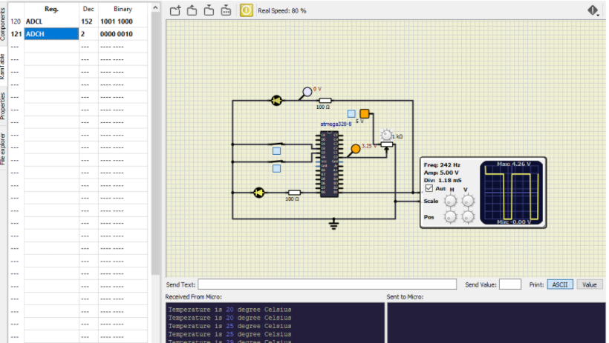Select the ADCH register cell
The image size is (609, 343).
[52, 34]
